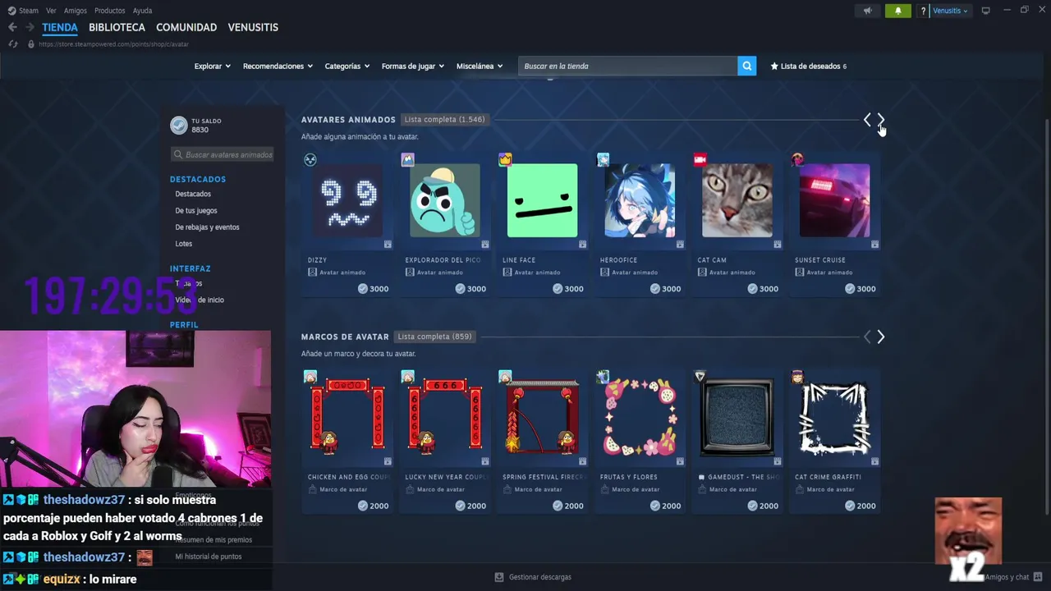
Task: Reload the store page
Action: pos(12,44)
